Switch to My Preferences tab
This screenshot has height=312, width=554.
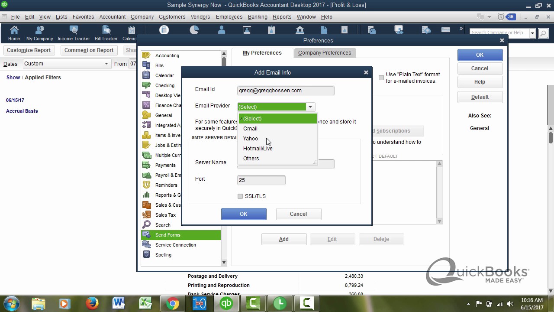[262, 53]
